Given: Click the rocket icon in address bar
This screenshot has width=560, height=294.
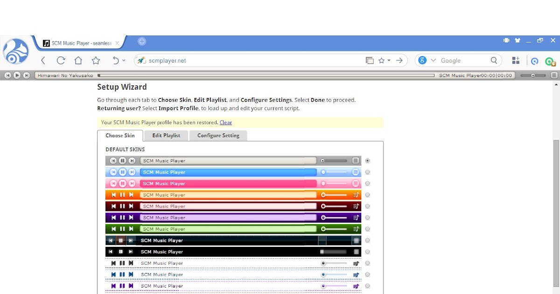Looking at the screenshot, I should [x=141, y=61].
